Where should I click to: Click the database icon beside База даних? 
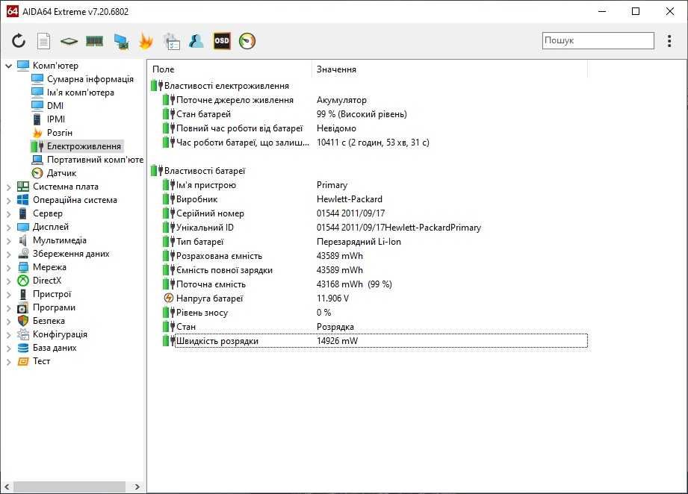pos(23,348)
